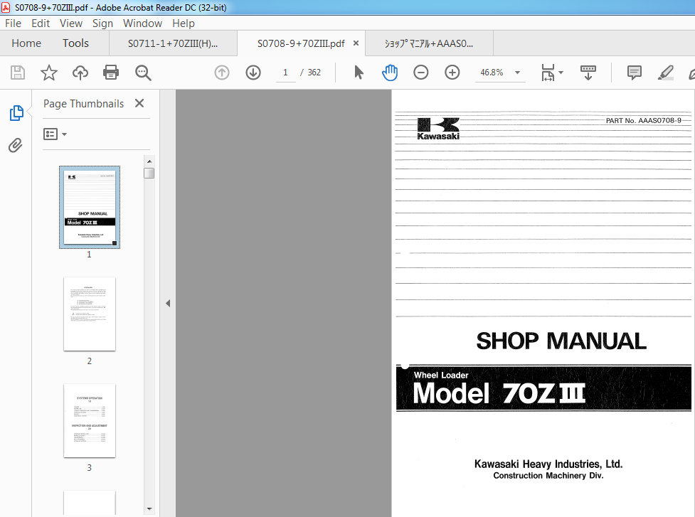Image resolution: width=695 pixels, height=517 pixels.
Task: Open the Sign menu
Action: point(102,23)
